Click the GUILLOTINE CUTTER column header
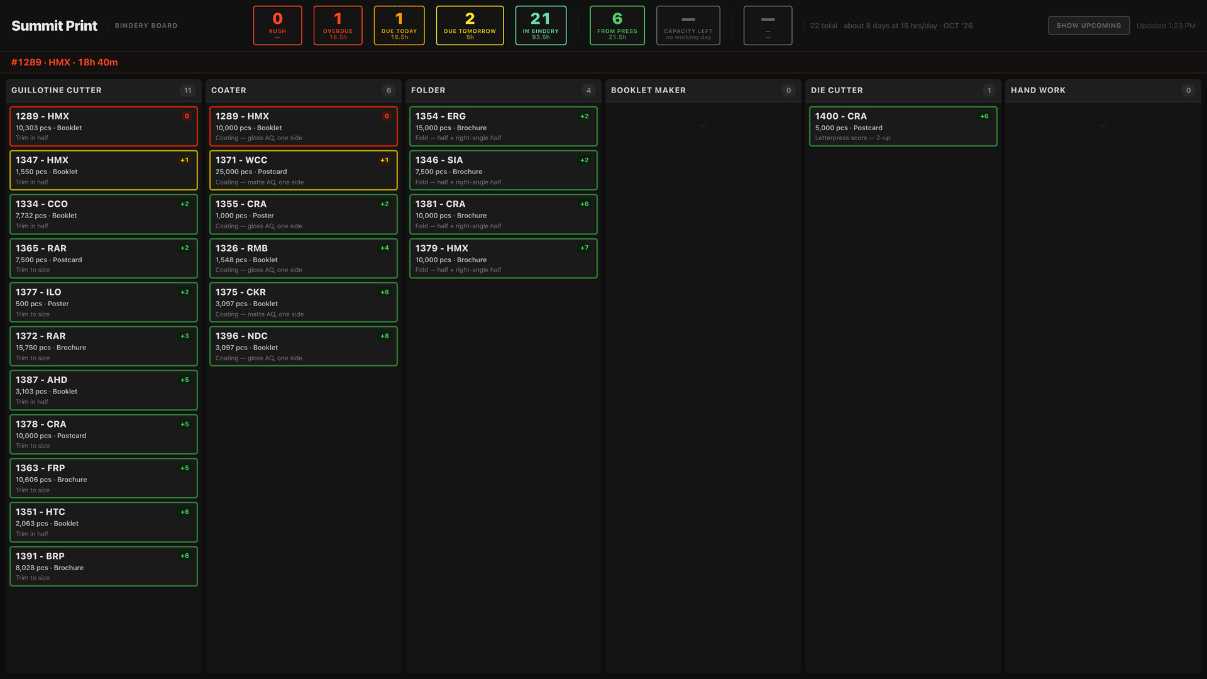1207x679 pixels. tap(104, 91)
